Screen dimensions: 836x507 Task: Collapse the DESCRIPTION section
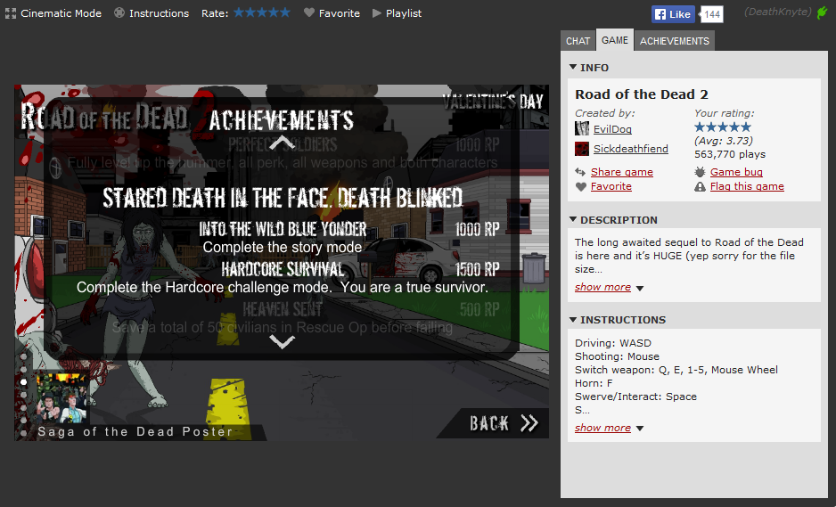[573, 219]
